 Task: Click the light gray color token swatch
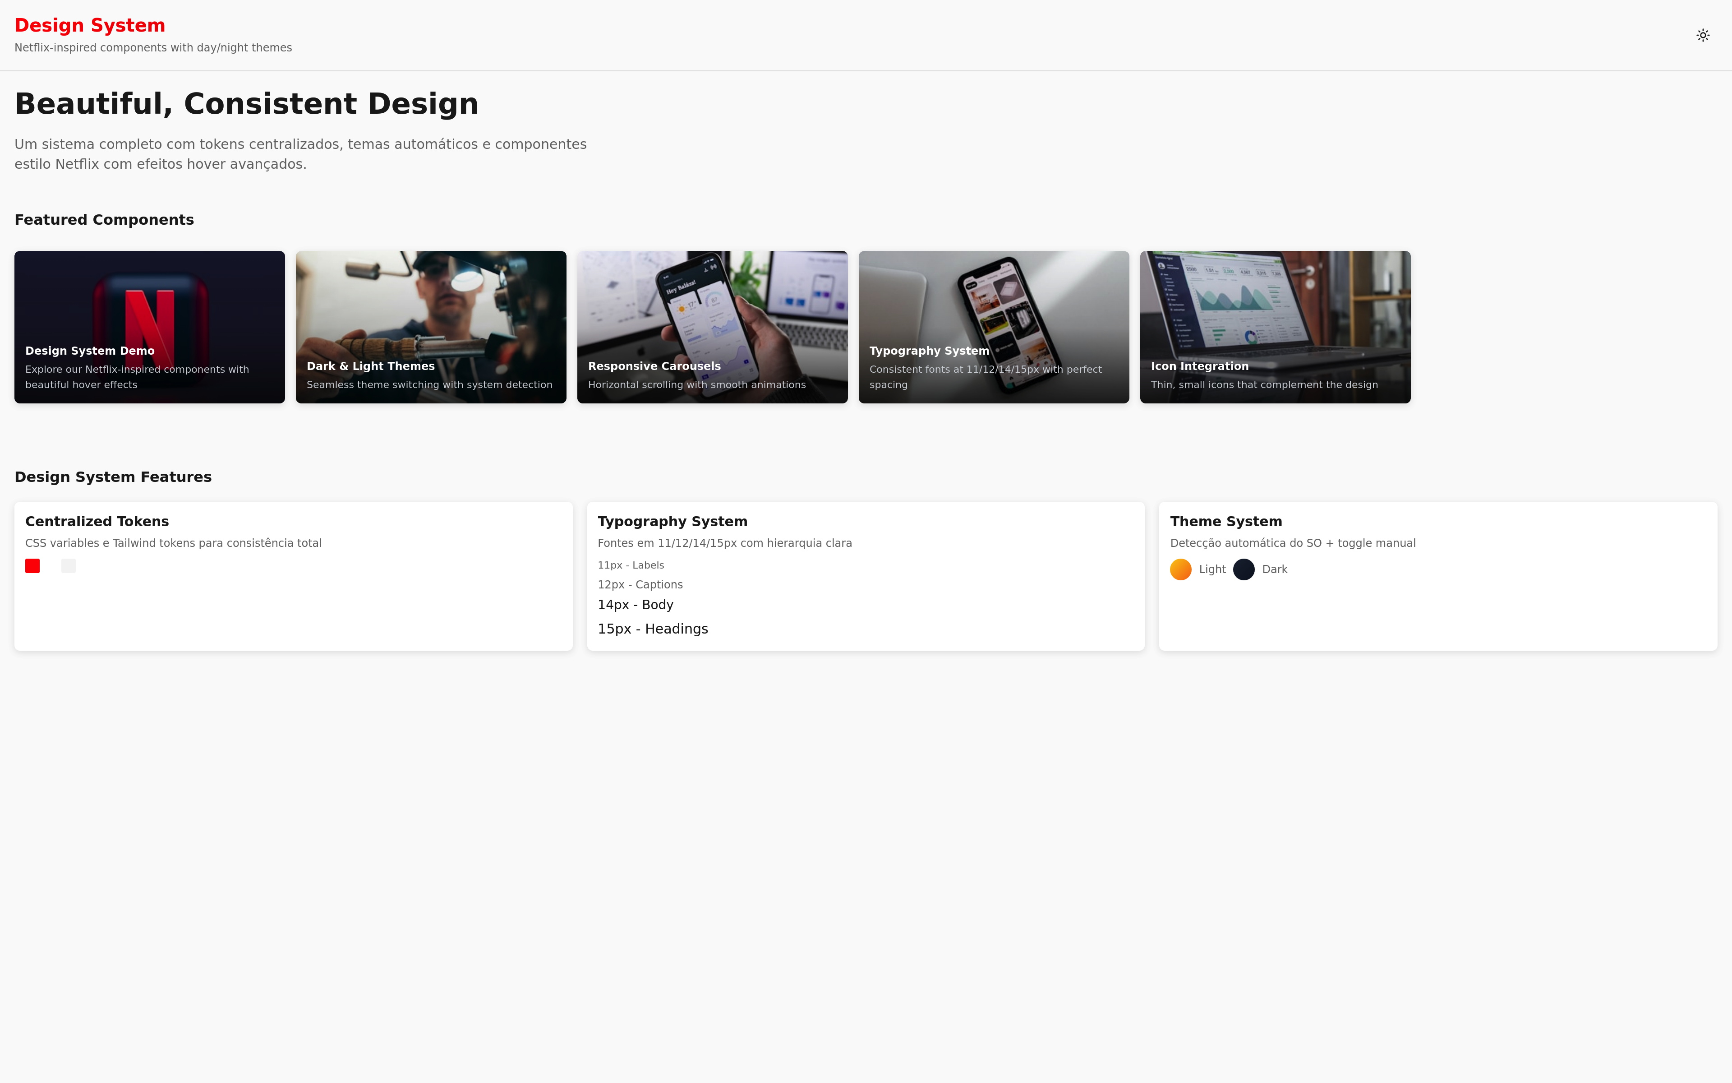pos(68,566)
